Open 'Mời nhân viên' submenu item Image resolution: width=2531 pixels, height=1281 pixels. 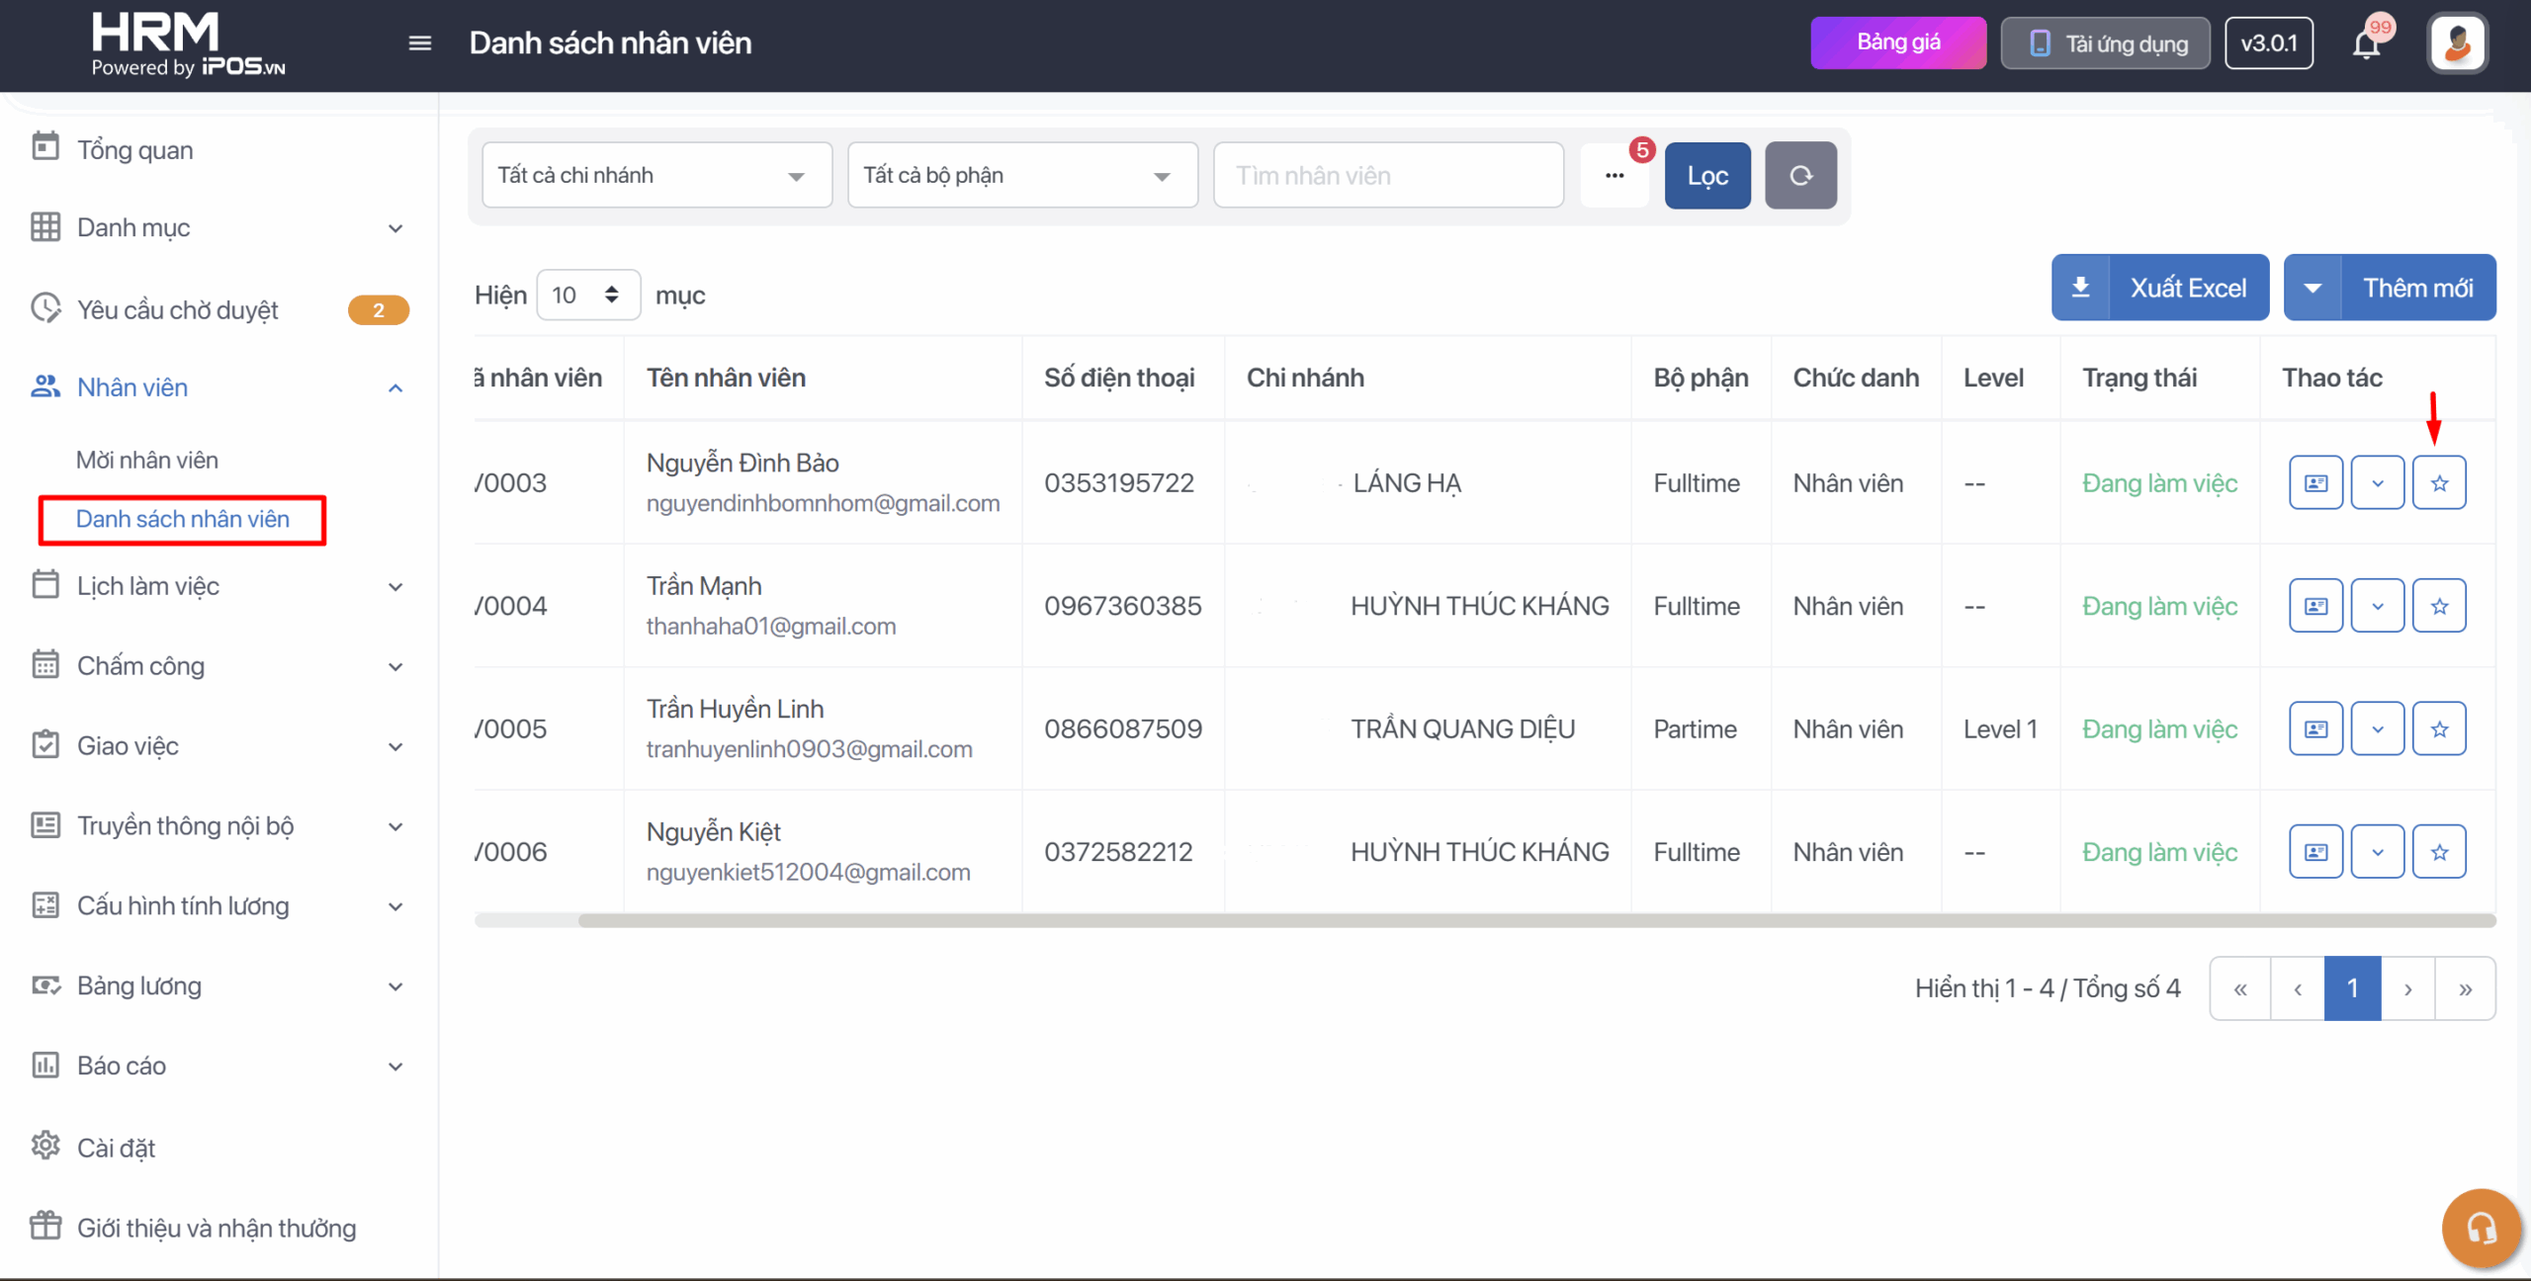click(x=147, y=460)
